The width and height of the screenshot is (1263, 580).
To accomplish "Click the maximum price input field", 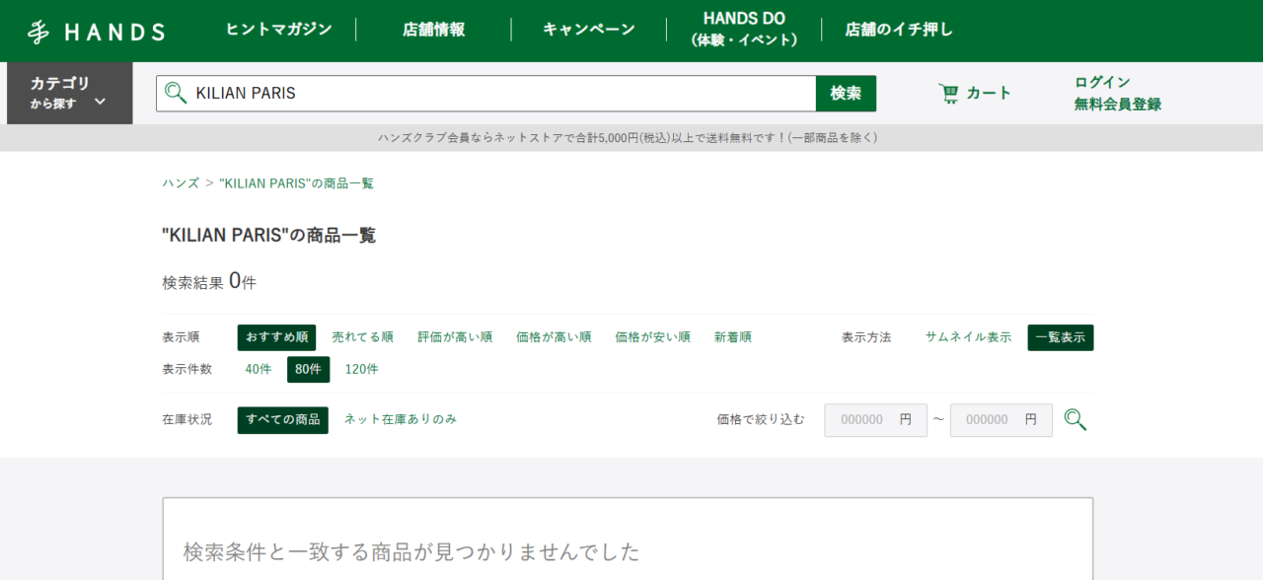I will [1001, 420].
